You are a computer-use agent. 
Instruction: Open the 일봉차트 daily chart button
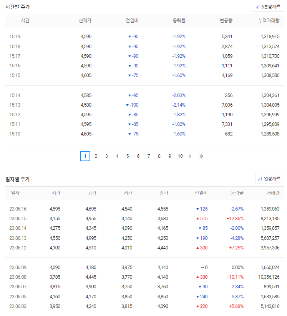point(269,179)
